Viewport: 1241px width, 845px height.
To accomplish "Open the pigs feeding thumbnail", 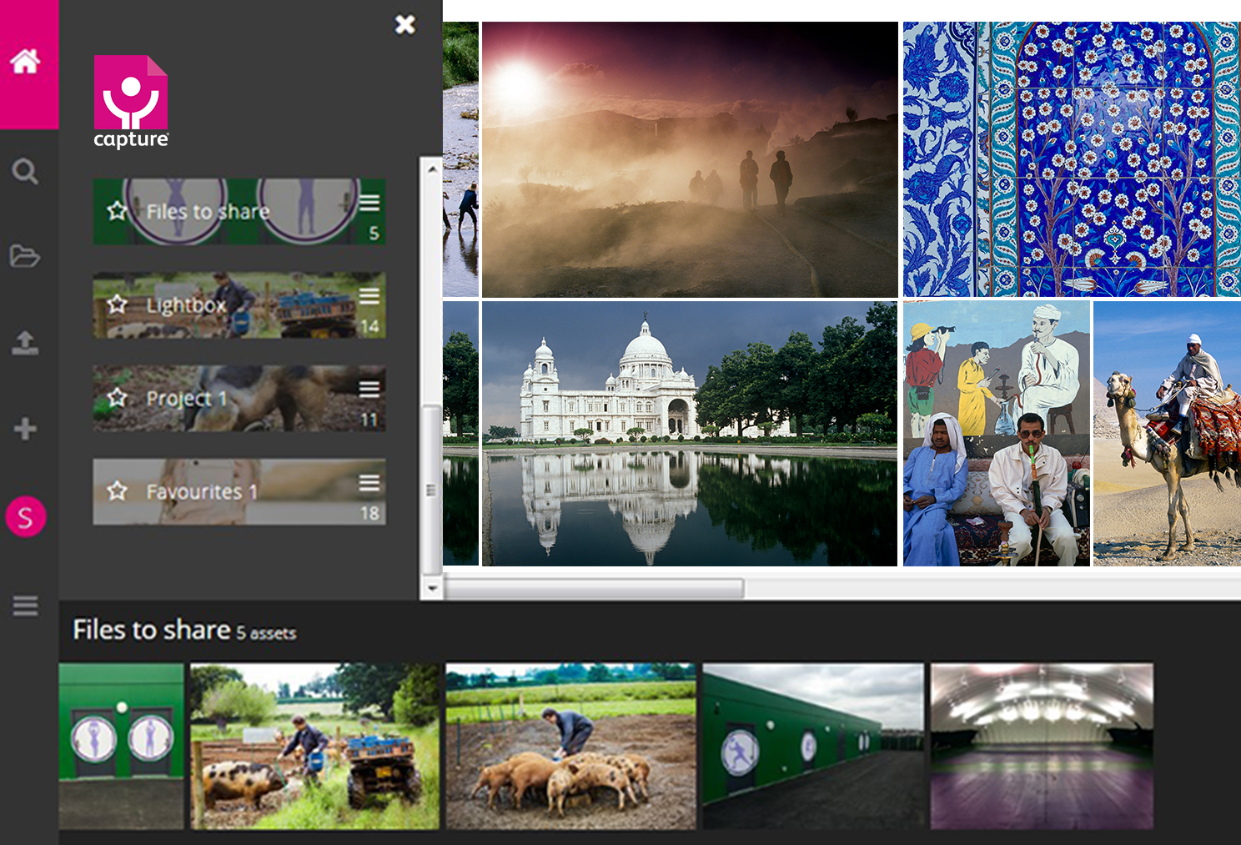I will coord(570,746).
